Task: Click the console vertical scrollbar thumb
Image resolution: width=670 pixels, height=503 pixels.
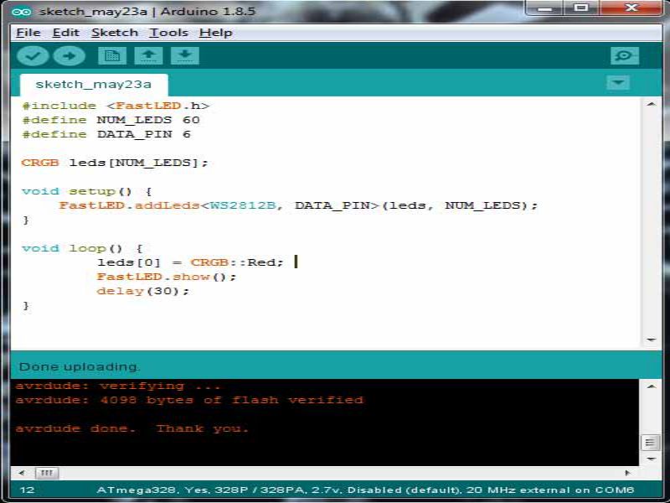Action: [x=651, y=443]
